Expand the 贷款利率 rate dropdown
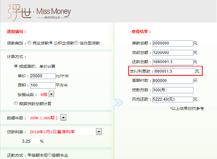Screen dimensions: 217x159 click(x=99, y=132)
